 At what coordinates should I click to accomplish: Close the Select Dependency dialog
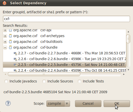coord(5,3)
